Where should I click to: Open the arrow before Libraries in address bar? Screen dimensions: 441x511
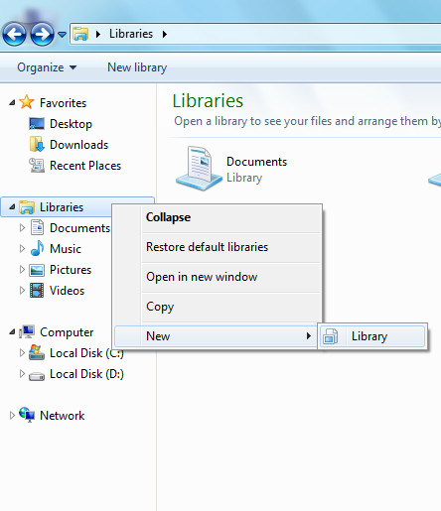(x=98, y=34)
